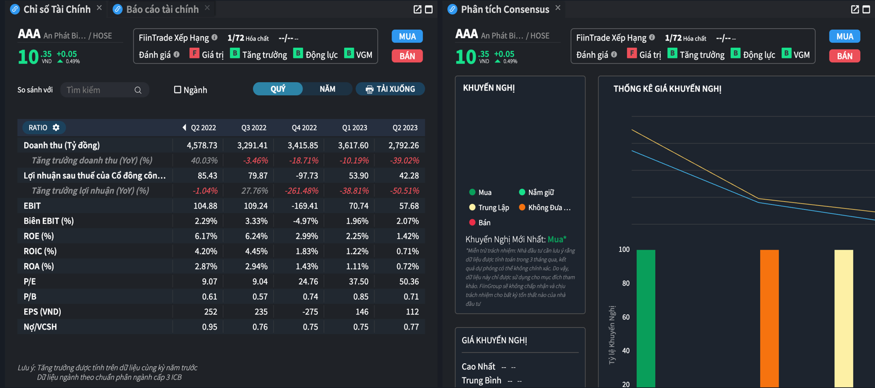875x388 pixels.
Task: Click the B Động lực rating badge in Consensus panel
Action: tap(735, 53)
